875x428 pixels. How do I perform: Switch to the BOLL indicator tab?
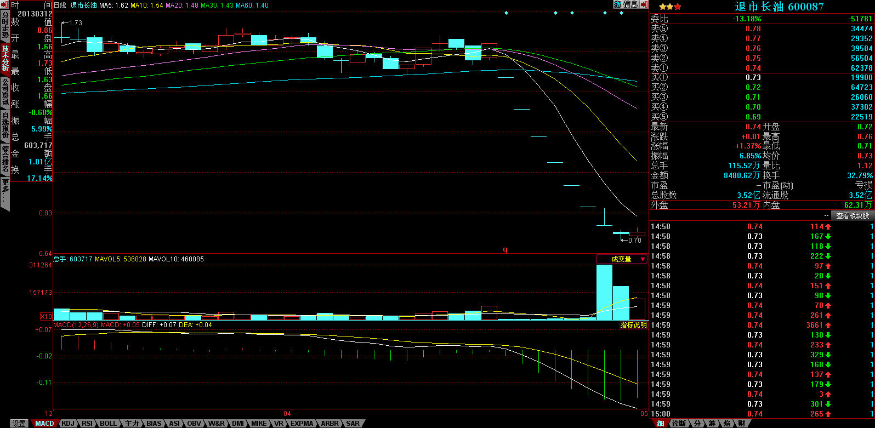point(109,424)
